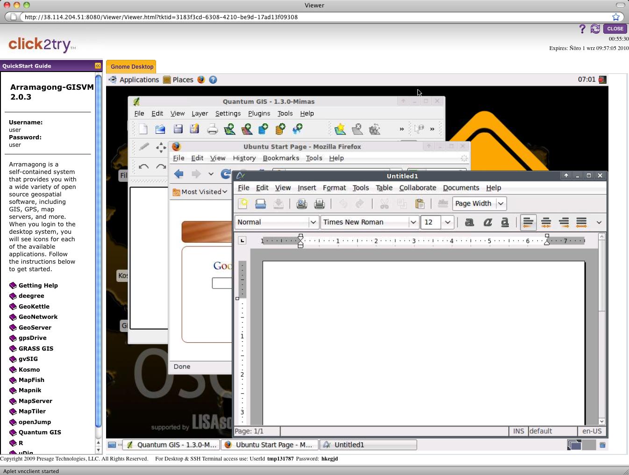Toggle right text alignment in AbiWord
629x475 pixels.
tap(564, 223)
